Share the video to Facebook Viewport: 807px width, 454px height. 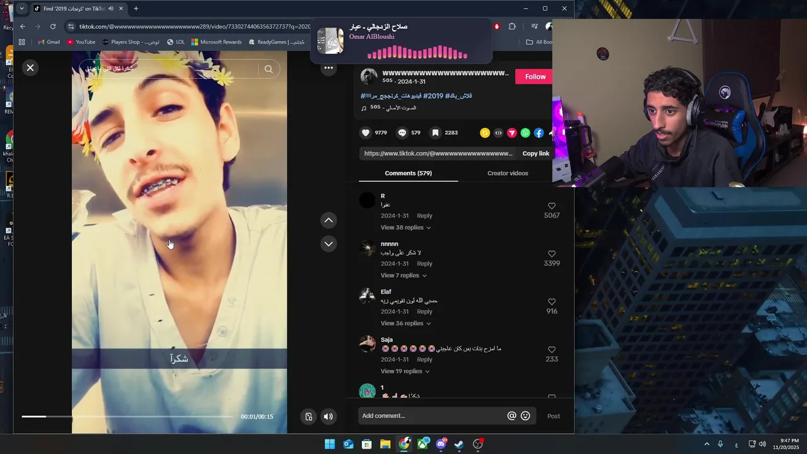pyautogui.click(x=538, y=132)
